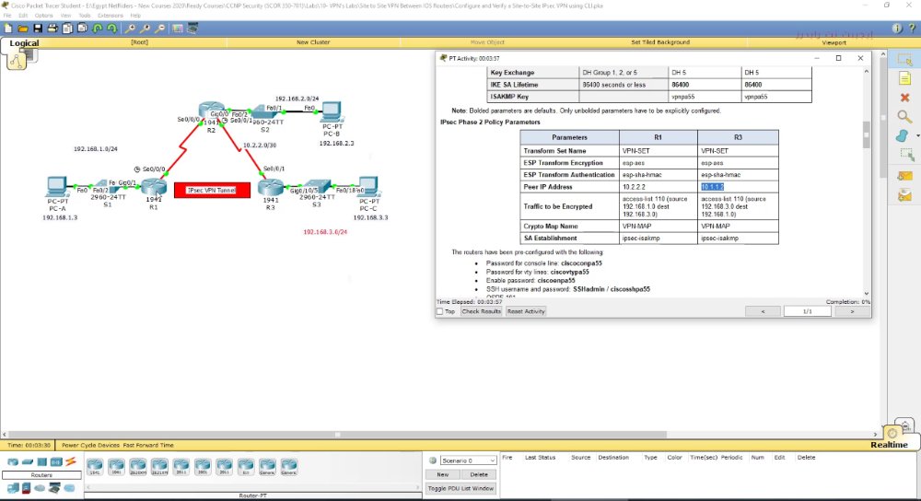
Task: Open a file via folder toolbar icon
Action: tap(22, 29)
